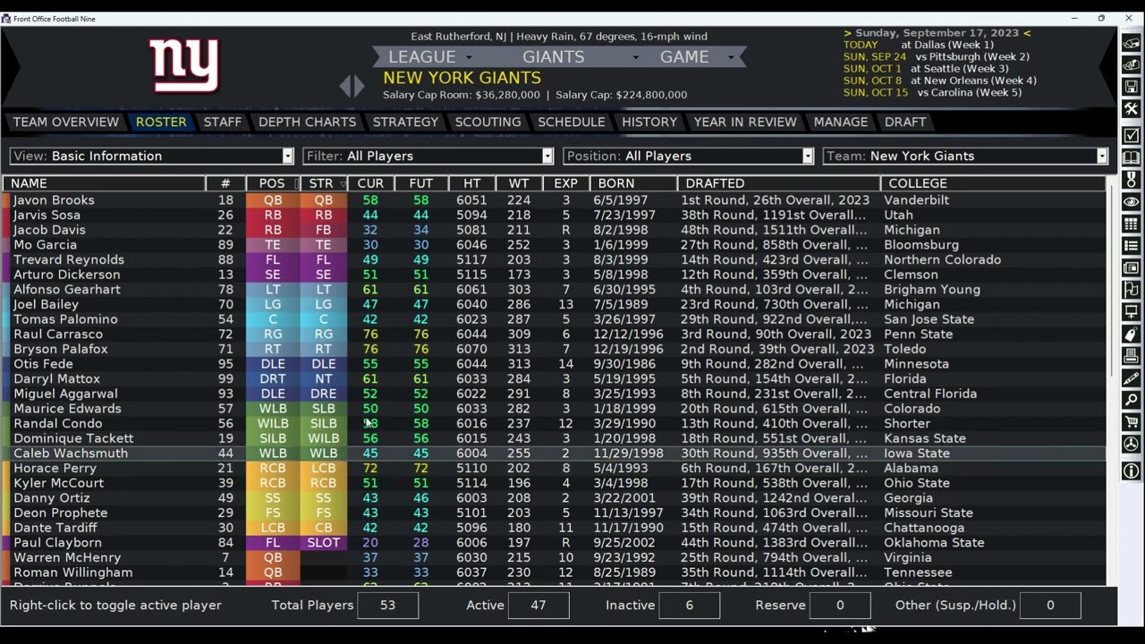
Task: Open the open-book icon in sidebar
Action: point(1132,157)
